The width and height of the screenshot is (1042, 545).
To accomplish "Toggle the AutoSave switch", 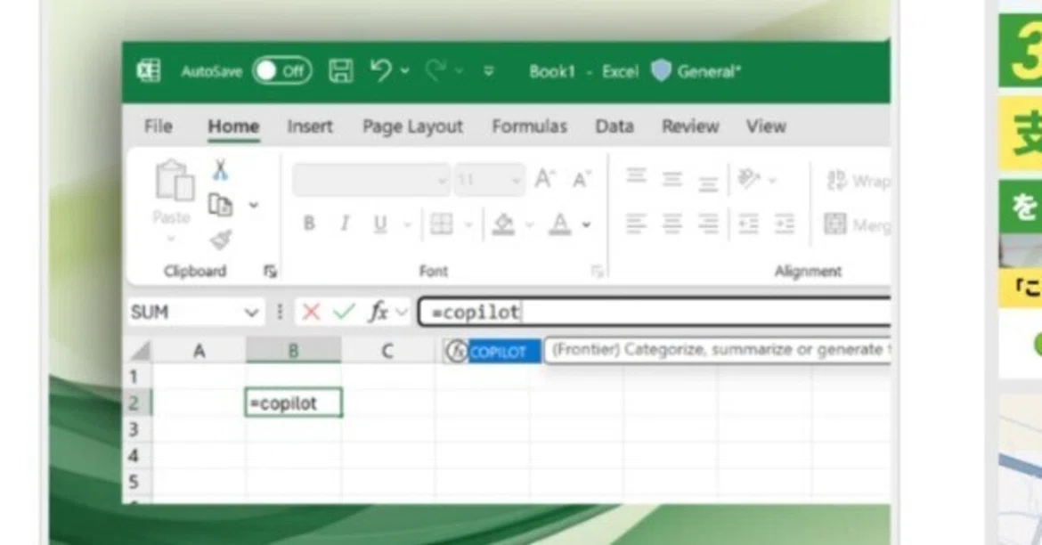I will [x=281, y=70].
